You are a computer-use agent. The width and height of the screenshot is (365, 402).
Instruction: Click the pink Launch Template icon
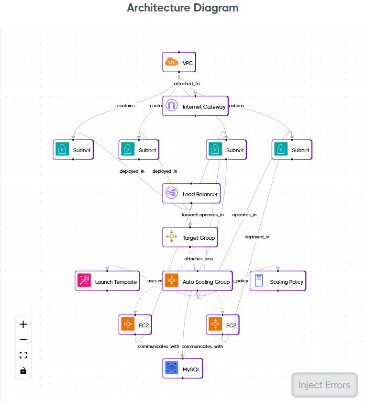point(84,281)
